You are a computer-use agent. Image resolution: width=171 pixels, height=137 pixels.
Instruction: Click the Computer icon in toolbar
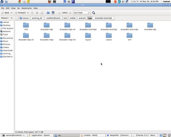click(53, 13)
